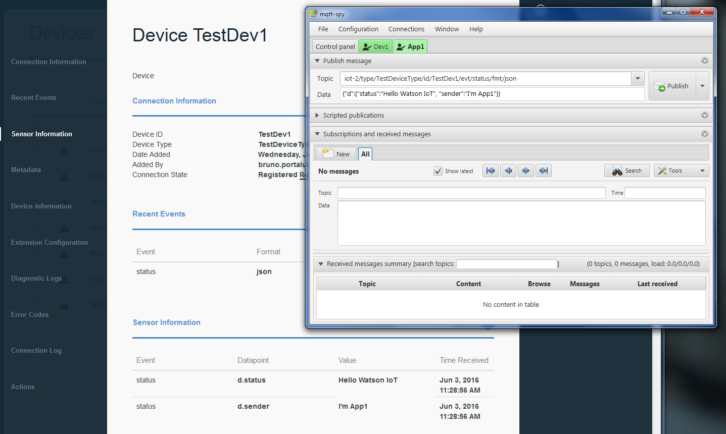Viewport: 726px width, 434px height.
Task: Focus the received message Time field
Action: (x=665, y=193)
